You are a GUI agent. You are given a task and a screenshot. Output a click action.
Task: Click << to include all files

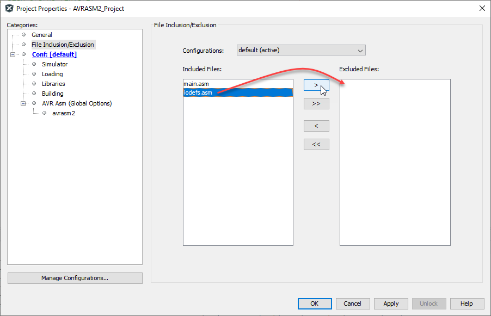pos(316,144)
